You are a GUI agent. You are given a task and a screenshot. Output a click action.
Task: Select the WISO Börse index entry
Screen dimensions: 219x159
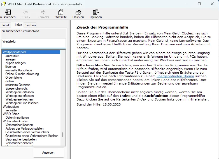11,114
